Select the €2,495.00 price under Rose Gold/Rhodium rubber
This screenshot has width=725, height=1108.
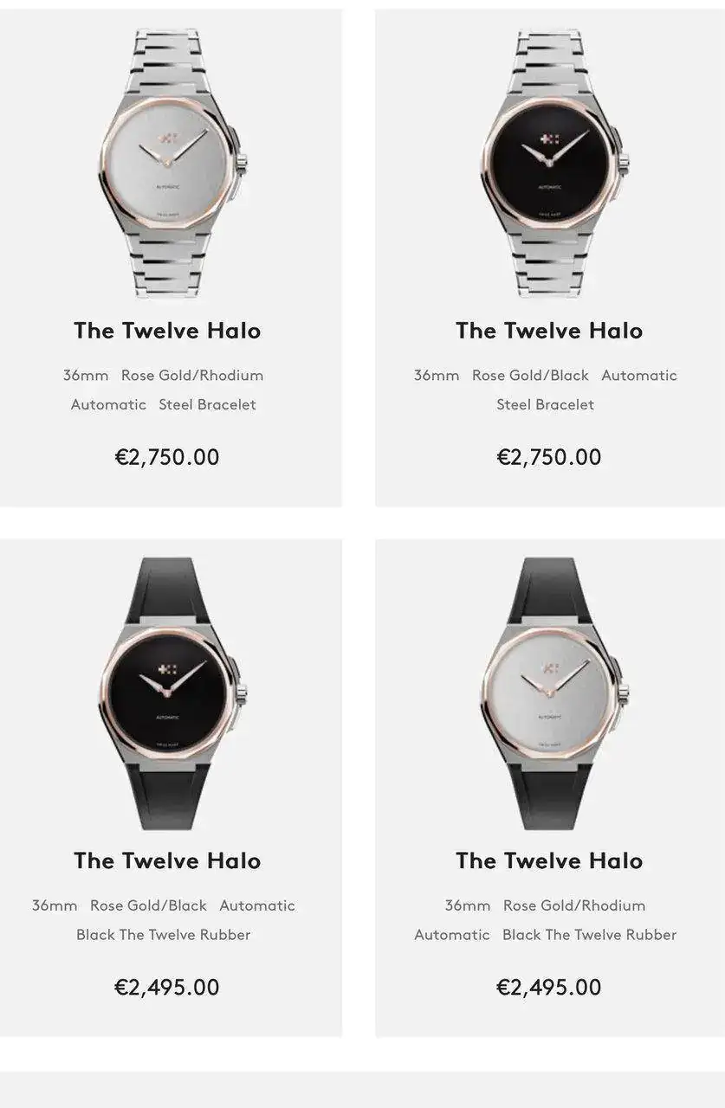[x=549, y=987]
